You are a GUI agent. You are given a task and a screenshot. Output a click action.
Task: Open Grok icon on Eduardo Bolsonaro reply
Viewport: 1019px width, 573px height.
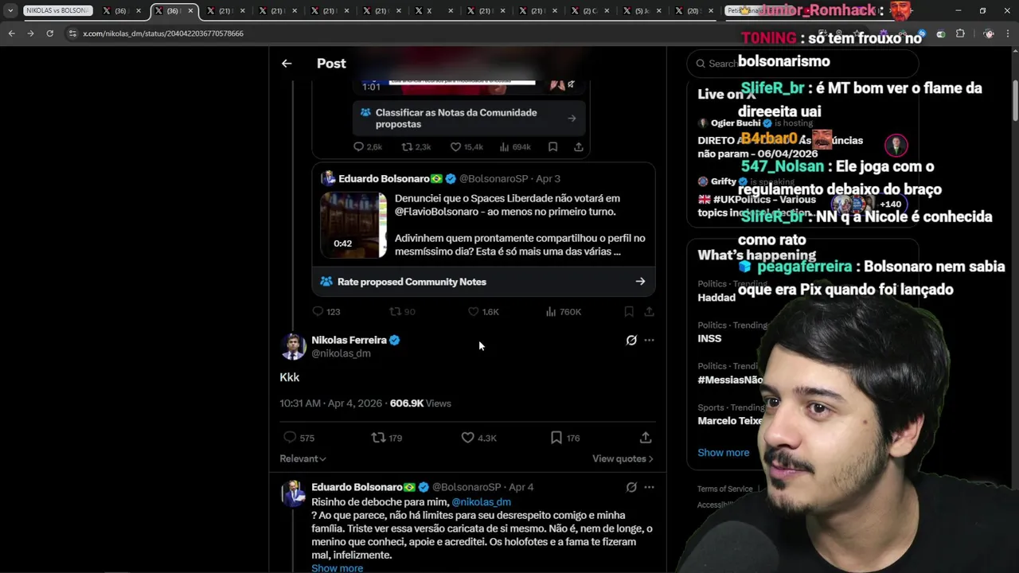click(631, 487)
